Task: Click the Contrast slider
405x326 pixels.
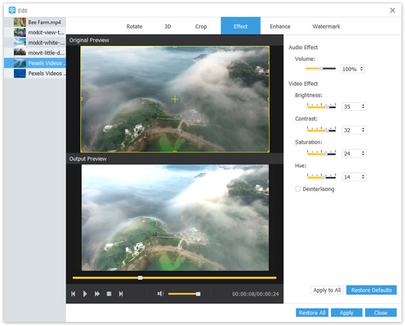Action: [321, 130]
